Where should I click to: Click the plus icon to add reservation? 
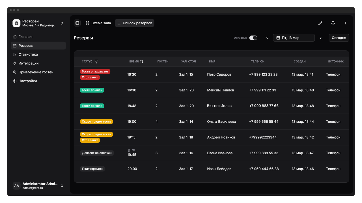click(x=345, y=23)
